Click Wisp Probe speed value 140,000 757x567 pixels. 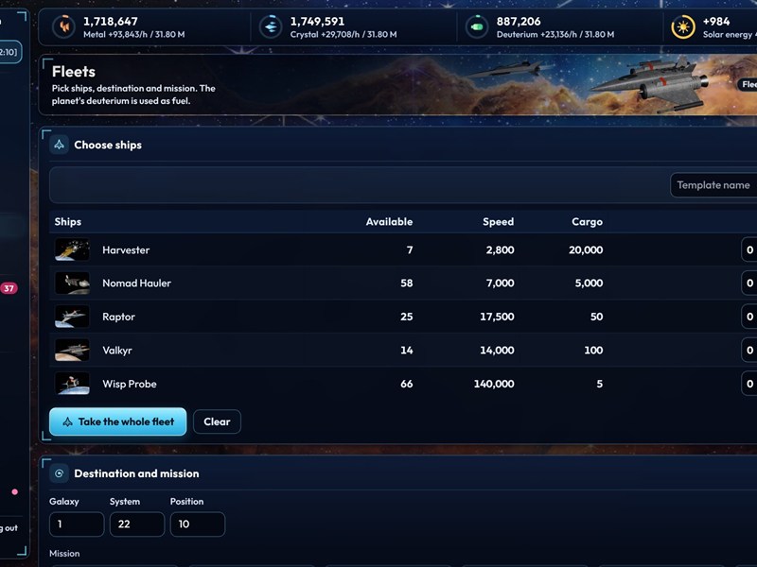[494, 384]
